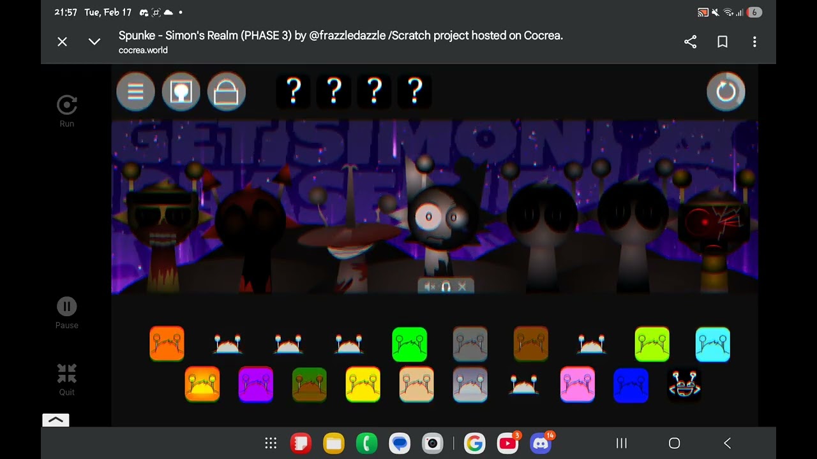Viewport: 817px width, 459px height.
Task: Open the Google app in taskbar
Action: point(474,443)
